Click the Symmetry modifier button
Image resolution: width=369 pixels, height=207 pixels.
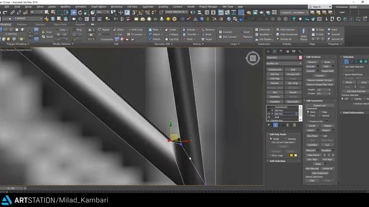[x=275, y=97]
